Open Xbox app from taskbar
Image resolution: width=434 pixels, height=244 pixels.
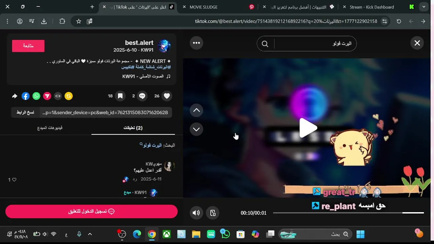[x=166, y=234]
